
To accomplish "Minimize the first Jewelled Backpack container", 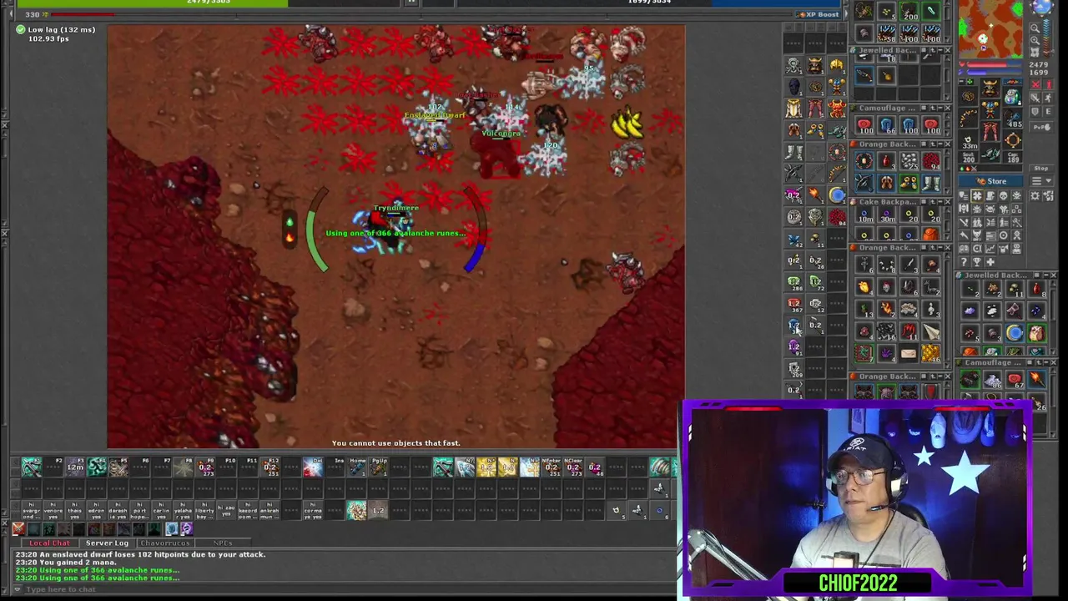I will [940, 50].
